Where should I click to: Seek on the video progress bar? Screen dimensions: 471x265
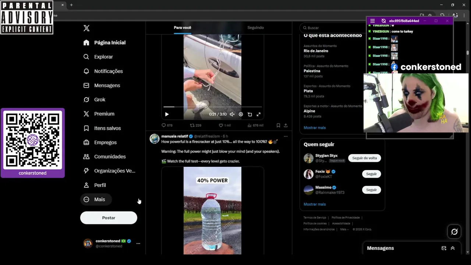point(213,107)
